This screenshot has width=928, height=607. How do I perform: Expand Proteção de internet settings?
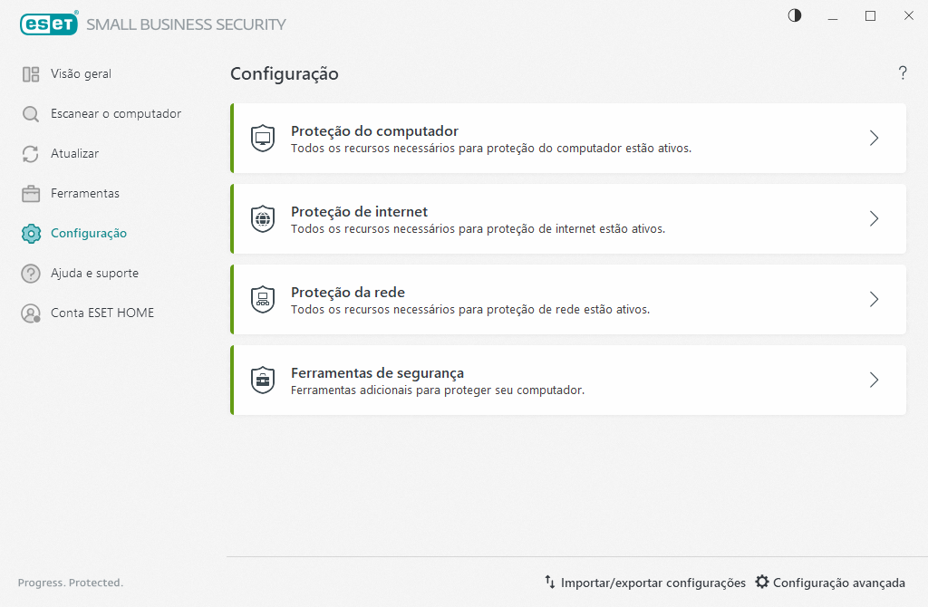873,218
